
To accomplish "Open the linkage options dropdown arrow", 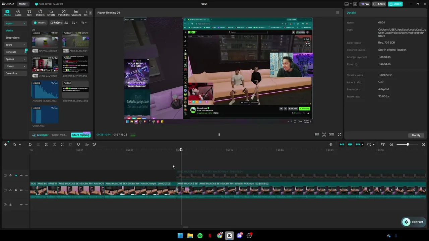I will click(x=362, y=145).
